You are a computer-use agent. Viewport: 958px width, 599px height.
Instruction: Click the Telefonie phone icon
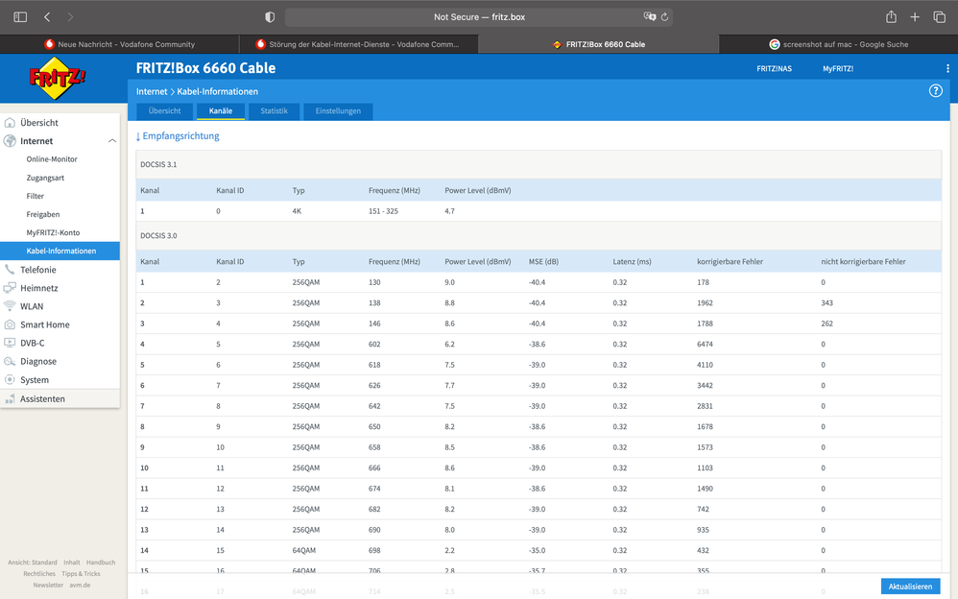click(x=10, y=270)
